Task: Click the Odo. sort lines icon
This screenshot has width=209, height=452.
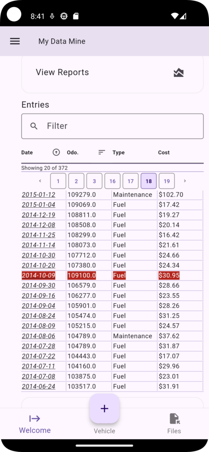Action: pos(102,152)
